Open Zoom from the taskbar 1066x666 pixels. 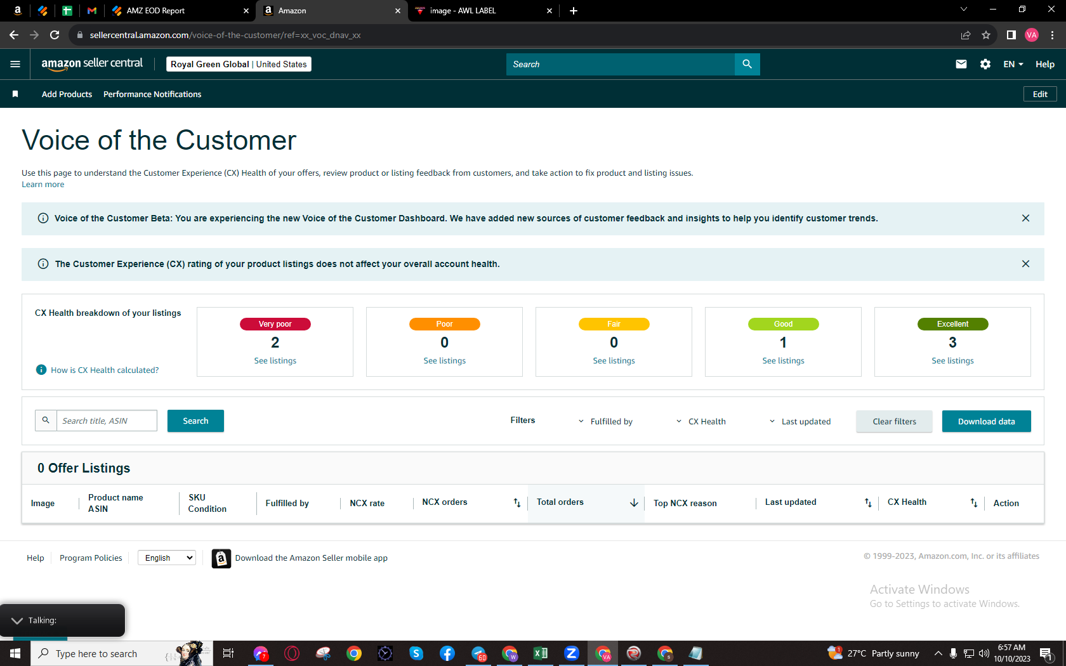tap(572, 653)
